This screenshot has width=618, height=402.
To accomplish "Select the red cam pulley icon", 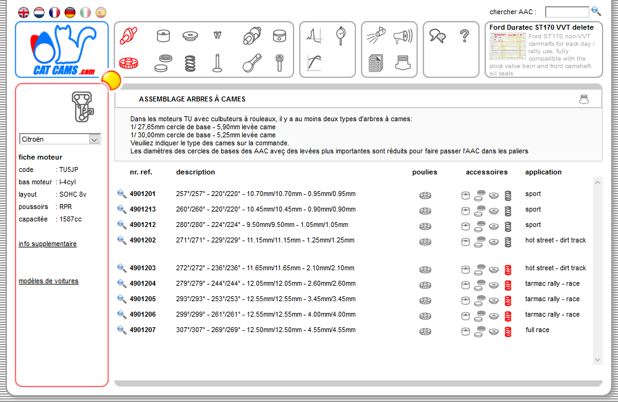I will tap(130, 63).
